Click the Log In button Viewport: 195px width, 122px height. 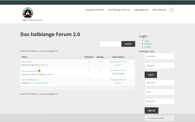point(151,75)
